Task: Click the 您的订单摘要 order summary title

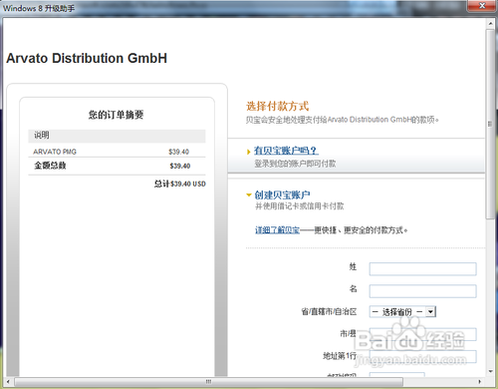Action: [x=116, y=115]
